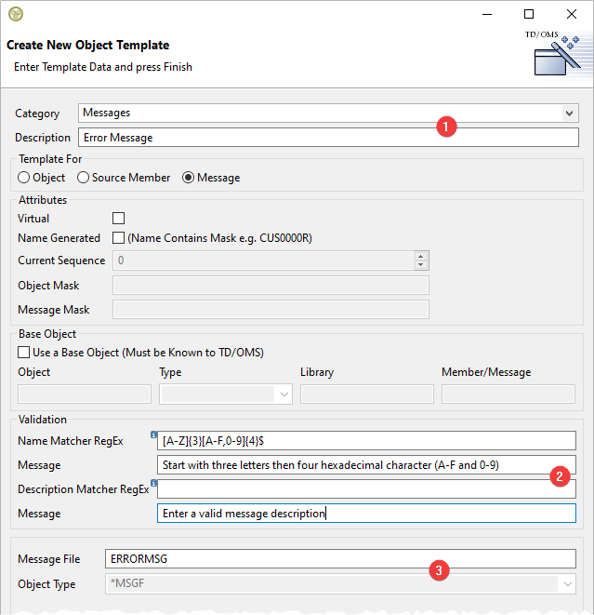Click info icon beside Name Matcher RegEx
This screenshot has height=615, width=594.
click(152, 434)
